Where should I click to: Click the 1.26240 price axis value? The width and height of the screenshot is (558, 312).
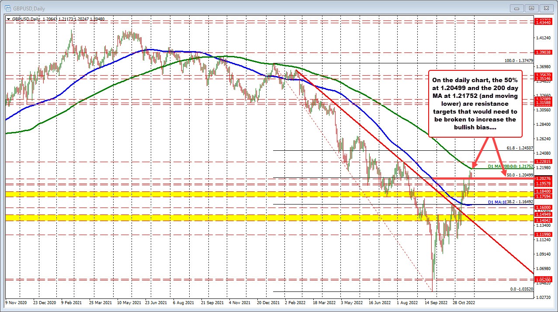point(543,139)
